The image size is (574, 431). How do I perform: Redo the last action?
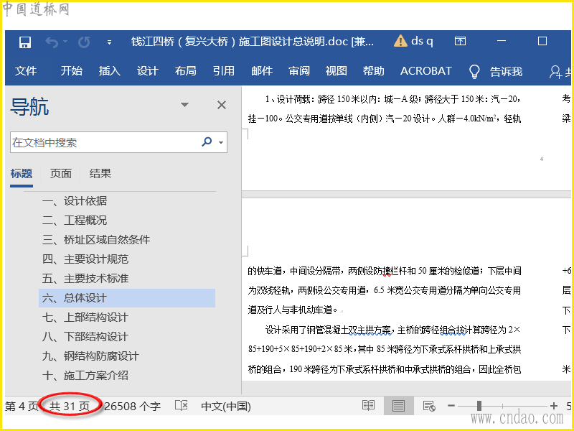[x=84, y=42]
